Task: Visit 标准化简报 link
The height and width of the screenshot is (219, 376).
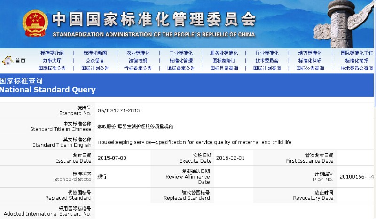Action: click(x=357, y=61)
